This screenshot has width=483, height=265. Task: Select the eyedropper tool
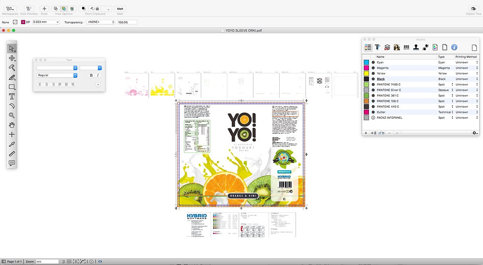[x=12, y=144]
